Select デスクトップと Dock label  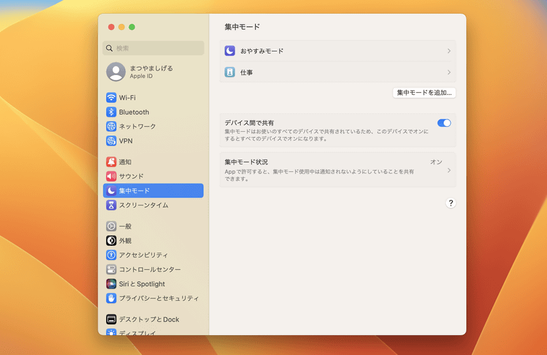[x=149, y=319]
